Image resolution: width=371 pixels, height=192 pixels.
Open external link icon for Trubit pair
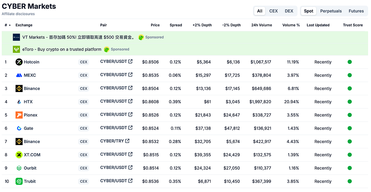(130, 181)
